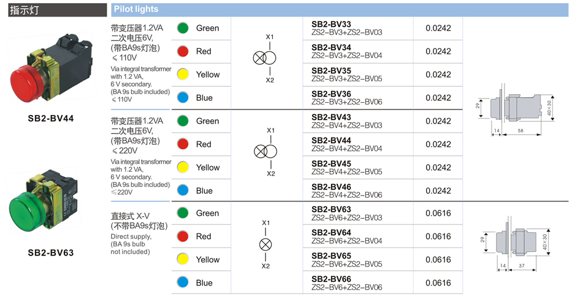
Task: Click the 0.0616 weight in the SB2-BV64 row
Action: [438, 237]
